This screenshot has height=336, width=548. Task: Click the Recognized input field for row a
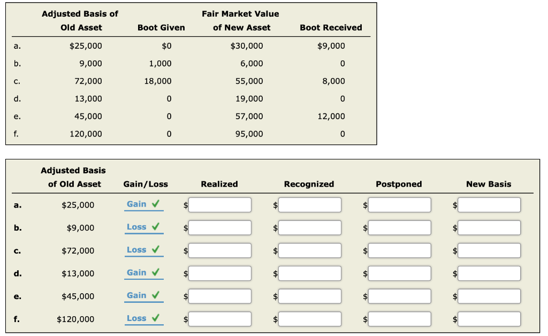(310, 205)
